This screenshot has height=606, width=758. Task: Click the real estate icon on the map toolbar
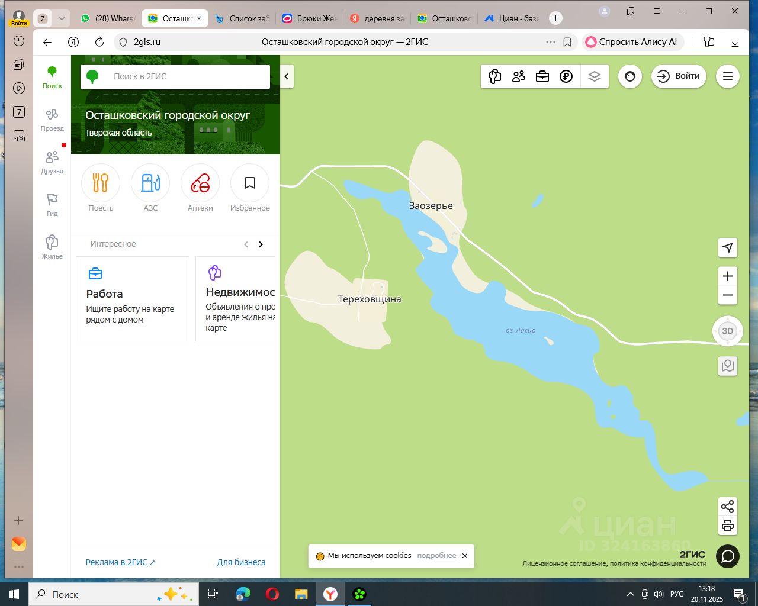click(x=495, y=76)
